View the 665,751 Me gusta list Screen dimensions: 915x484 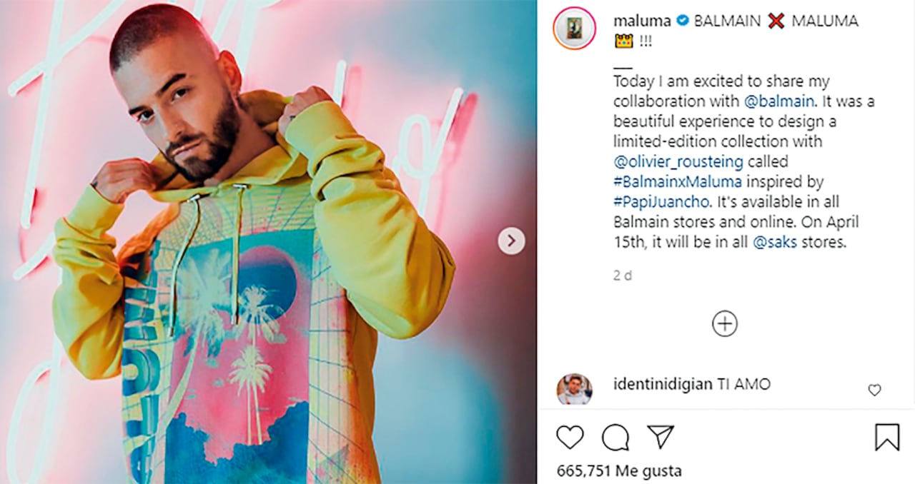pos(619,471)
